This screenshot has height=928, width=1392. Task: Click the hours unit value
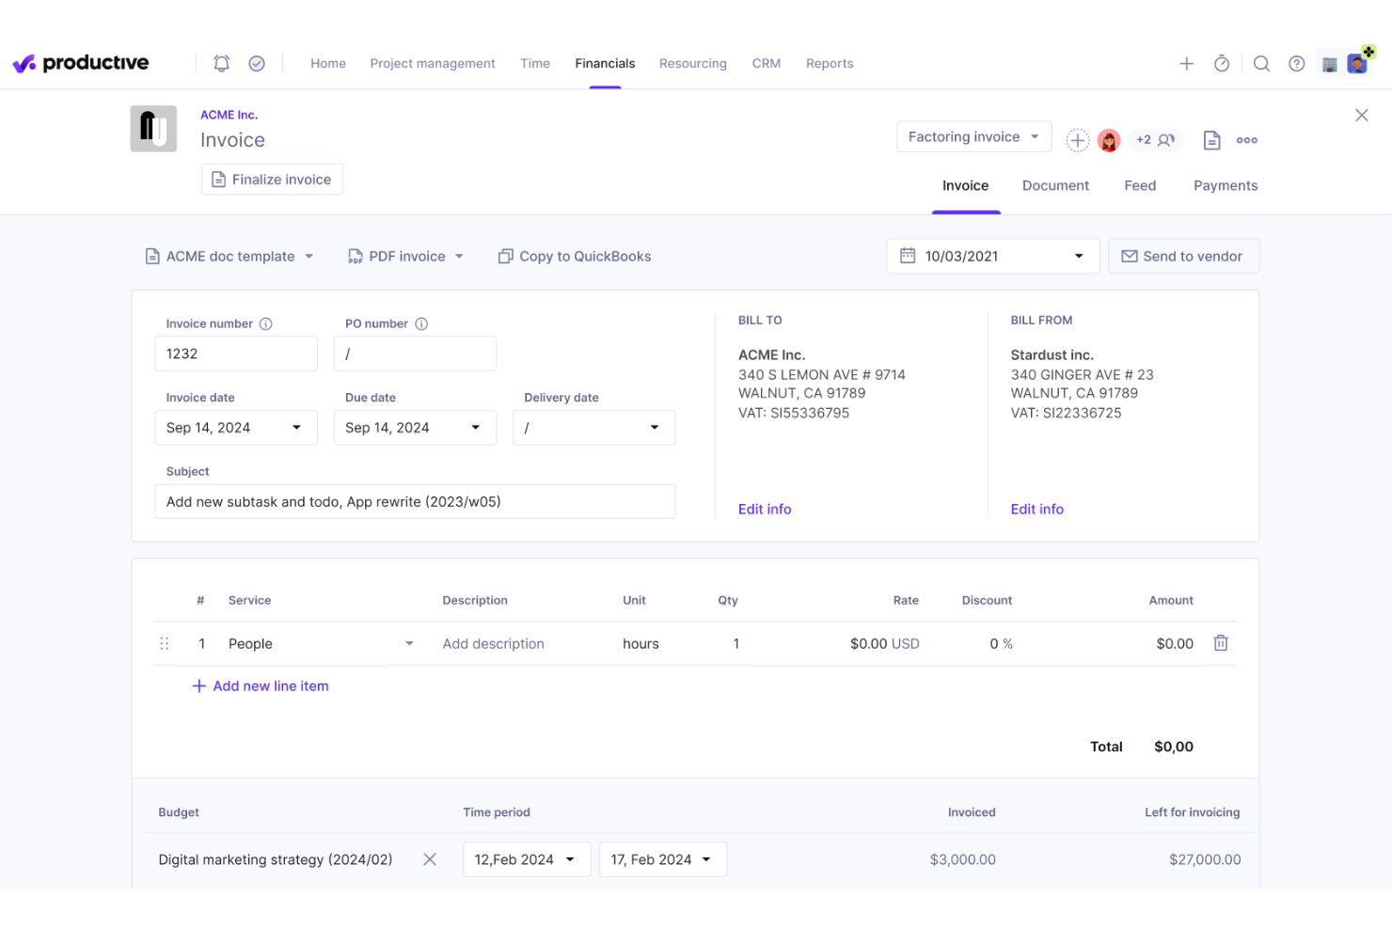(x=641, y=644)
